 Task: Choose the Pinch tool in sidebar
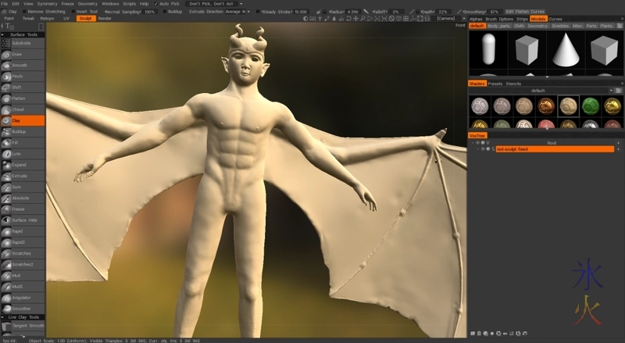[x=23, y=77]
